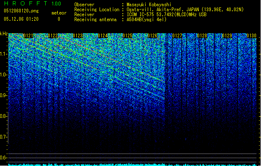Click the 0122 time marker
The width and height of the screenshot is (261, 166).
point(53,36)
